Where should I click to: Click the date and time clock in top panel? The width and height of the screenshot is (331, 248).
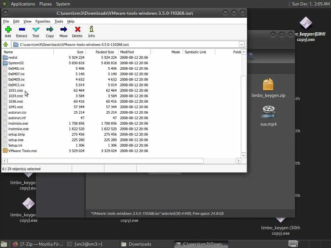[x=311, y=4]
